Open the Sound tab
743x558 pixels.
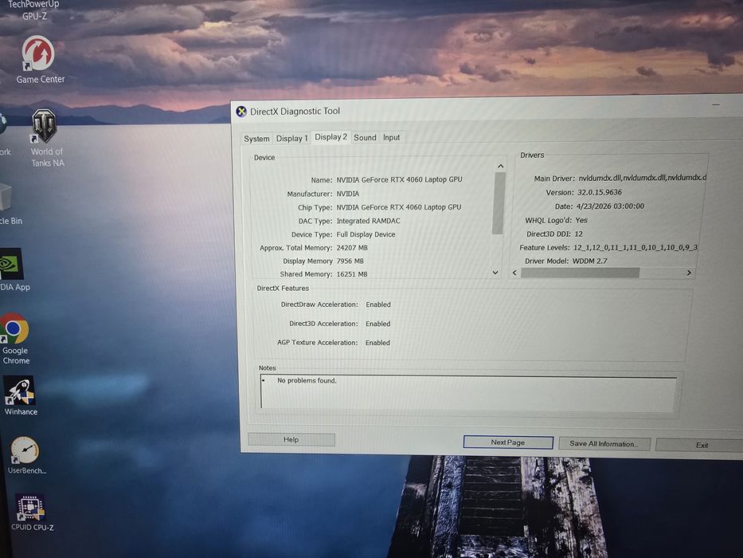pyautogui.click(x=365, y=138)
